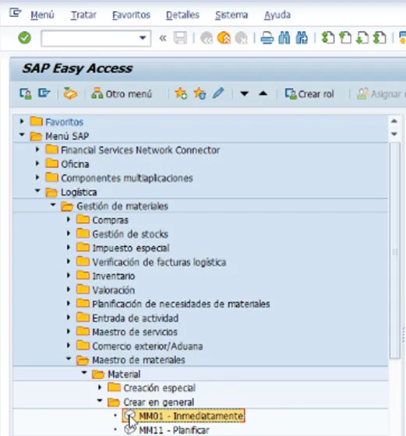This screenshot has height=436, width=406.
Task: Open the Detalles menu
Action: coord(182,15)
